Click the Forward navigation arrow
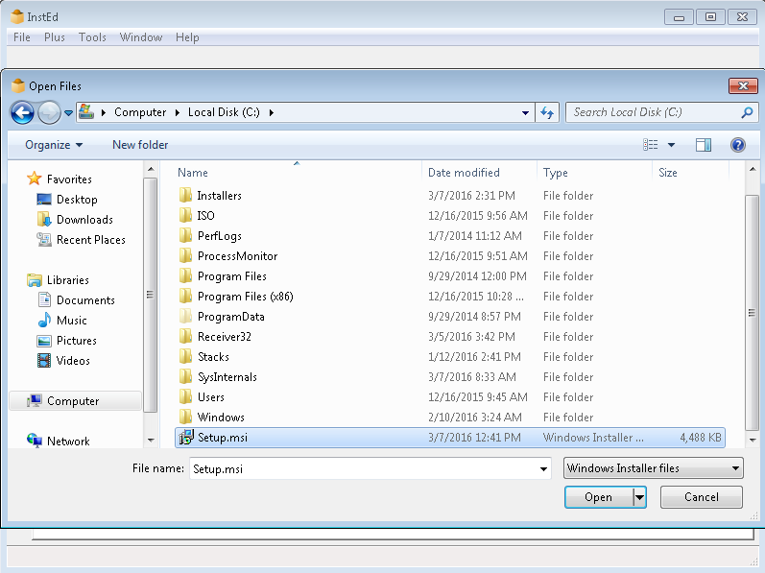Image resolution: width=765 pixels, height=573 pixels. click(x=49, y=113)
